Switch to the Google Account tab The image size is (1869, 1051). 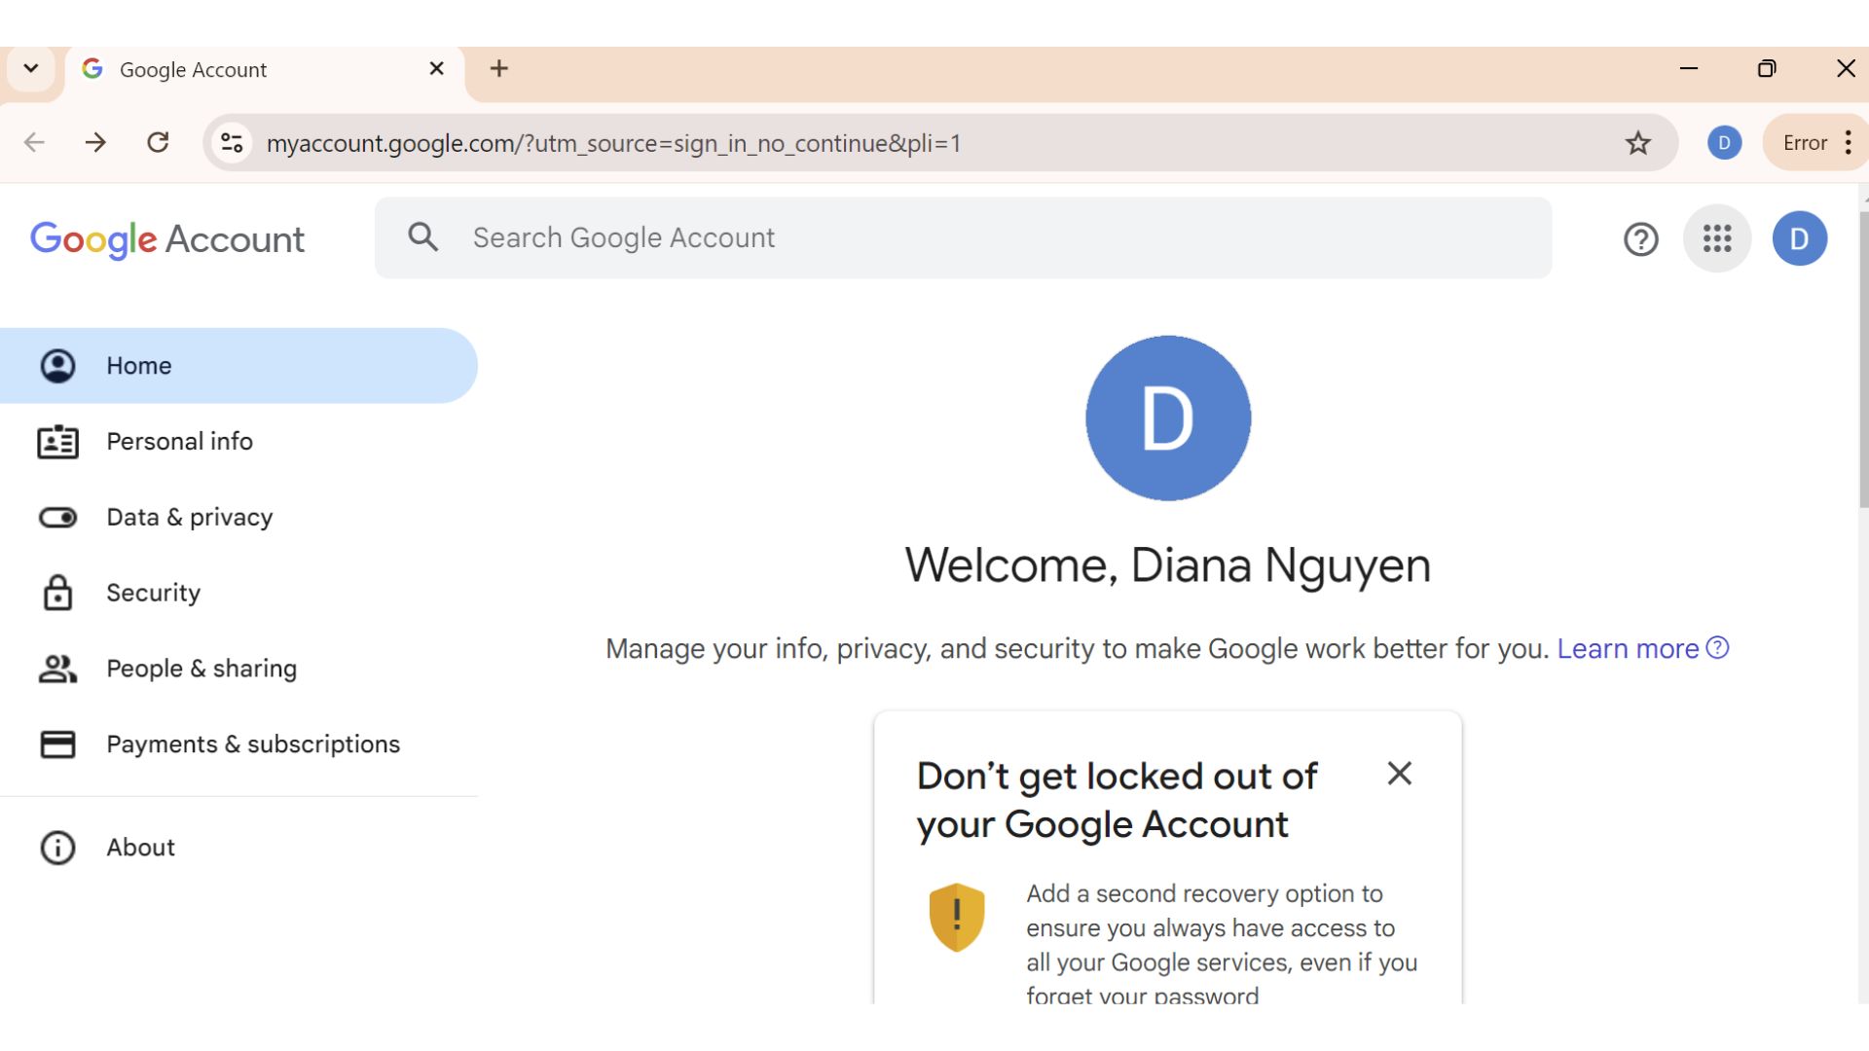click(x=263, y=70)
